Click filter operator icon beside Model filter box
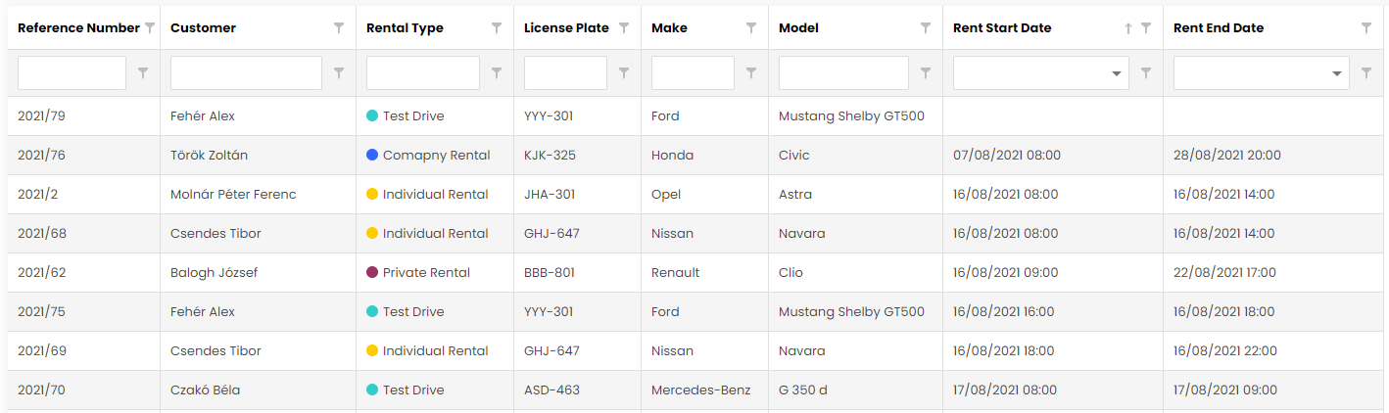The image size is (1389, 413). coord(926,72)
